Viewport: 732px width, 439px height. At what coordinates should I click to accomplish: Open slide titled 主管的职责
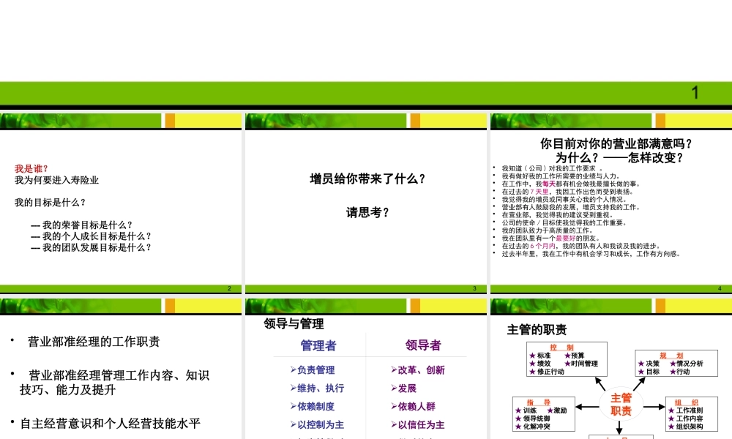[611, 369]
